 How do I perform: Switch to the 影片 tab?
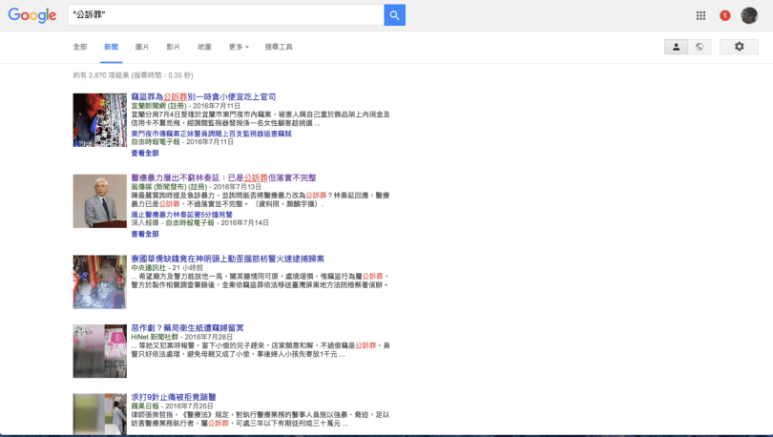(173, 47)
